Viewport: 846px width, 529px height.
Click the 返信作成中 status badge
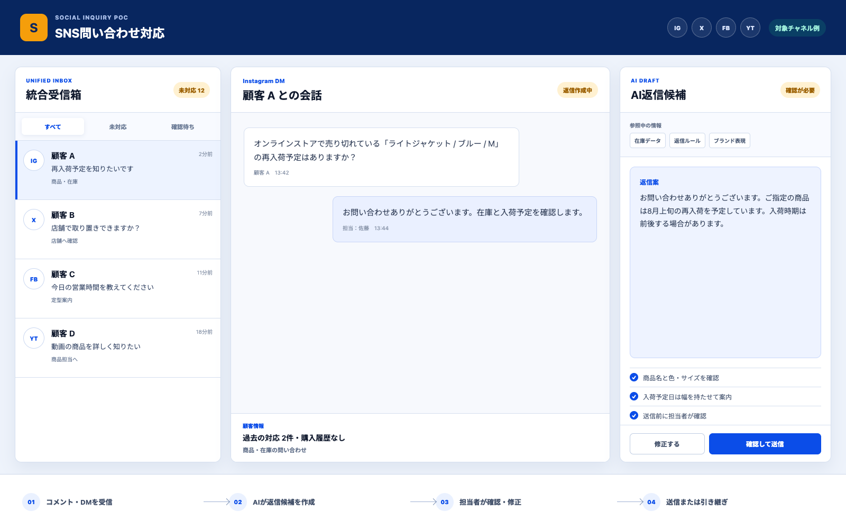pyautogui.click(x=577, y=90)
